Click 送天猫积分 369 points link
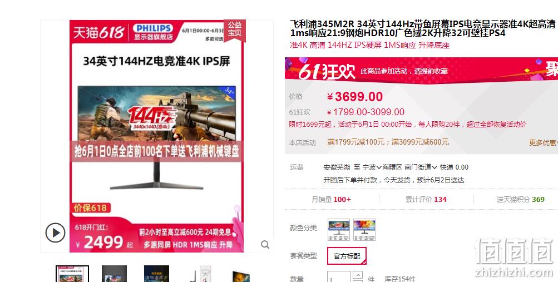558x282 pixels. click(520, 200)
